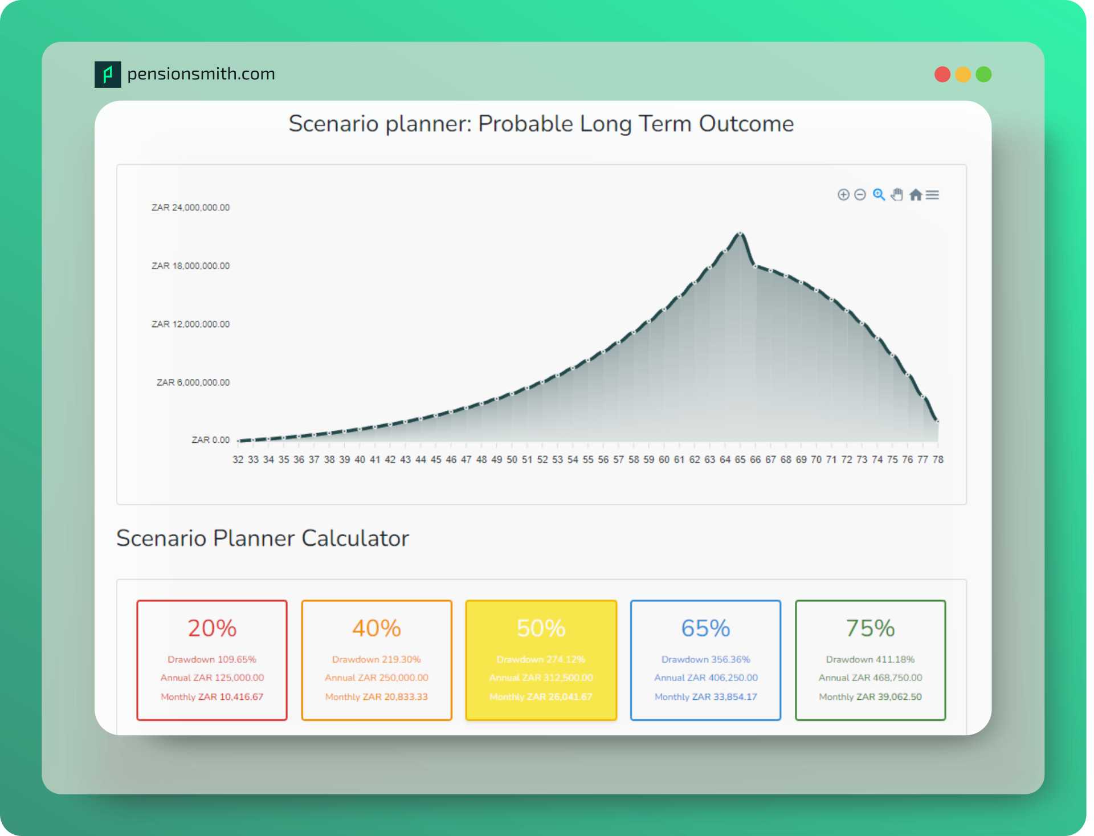The height and width of the screenshot is (836, 1094).
Task: Click Drawdown 219.30% text
Action: [x=377, y=659]
